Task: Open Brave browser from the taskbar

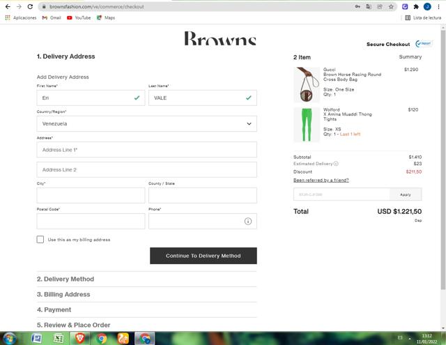Action: (x=80, y=339)
